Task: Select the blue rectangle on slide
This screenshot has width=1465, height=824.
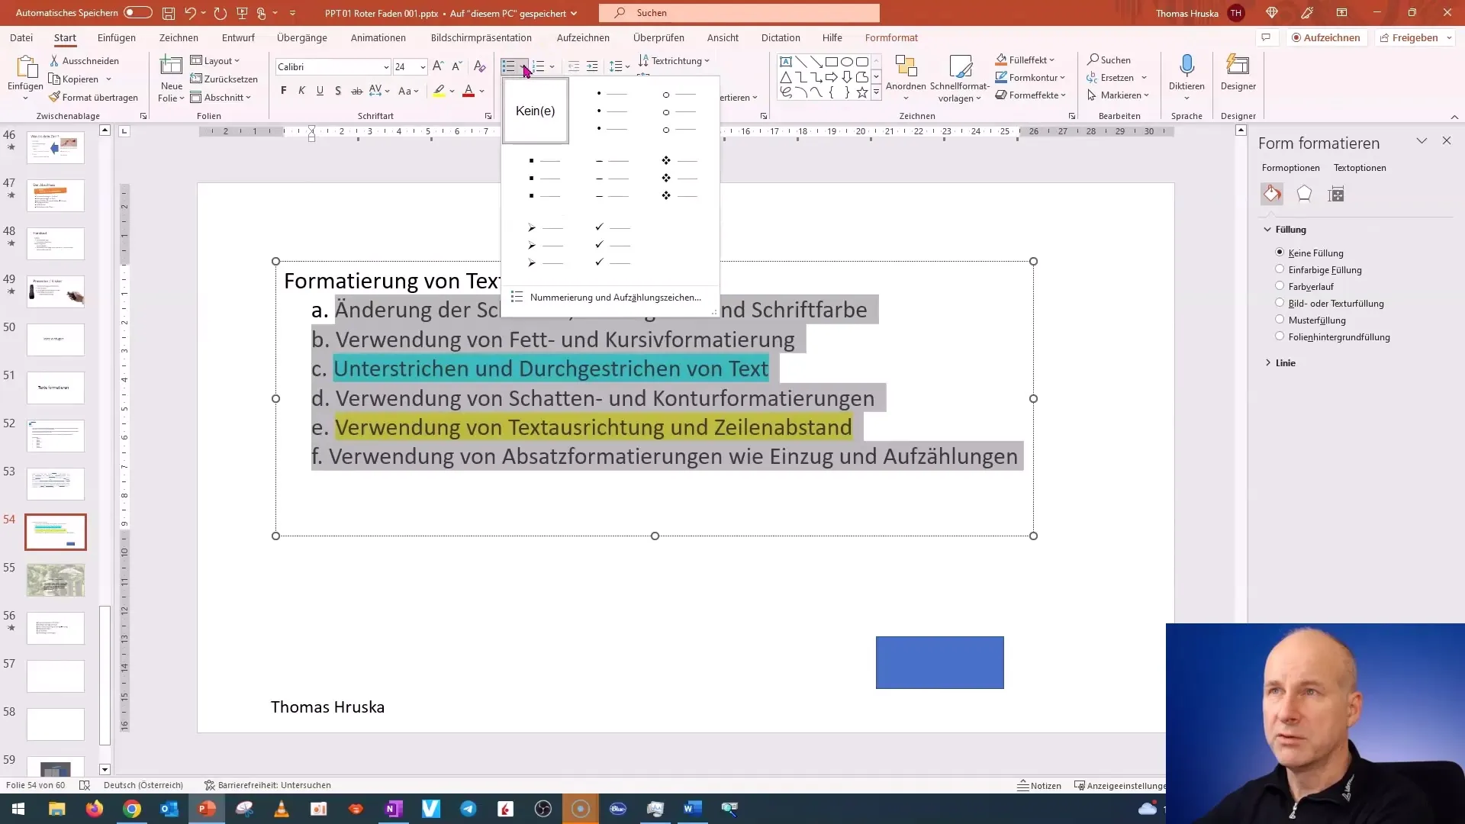Action: pos(939,662)
